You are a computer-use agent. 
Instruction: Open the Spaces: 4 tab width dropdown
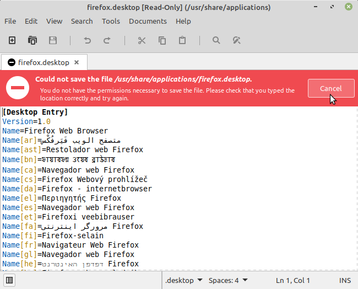pyautogui.click(x=228, y=280)
